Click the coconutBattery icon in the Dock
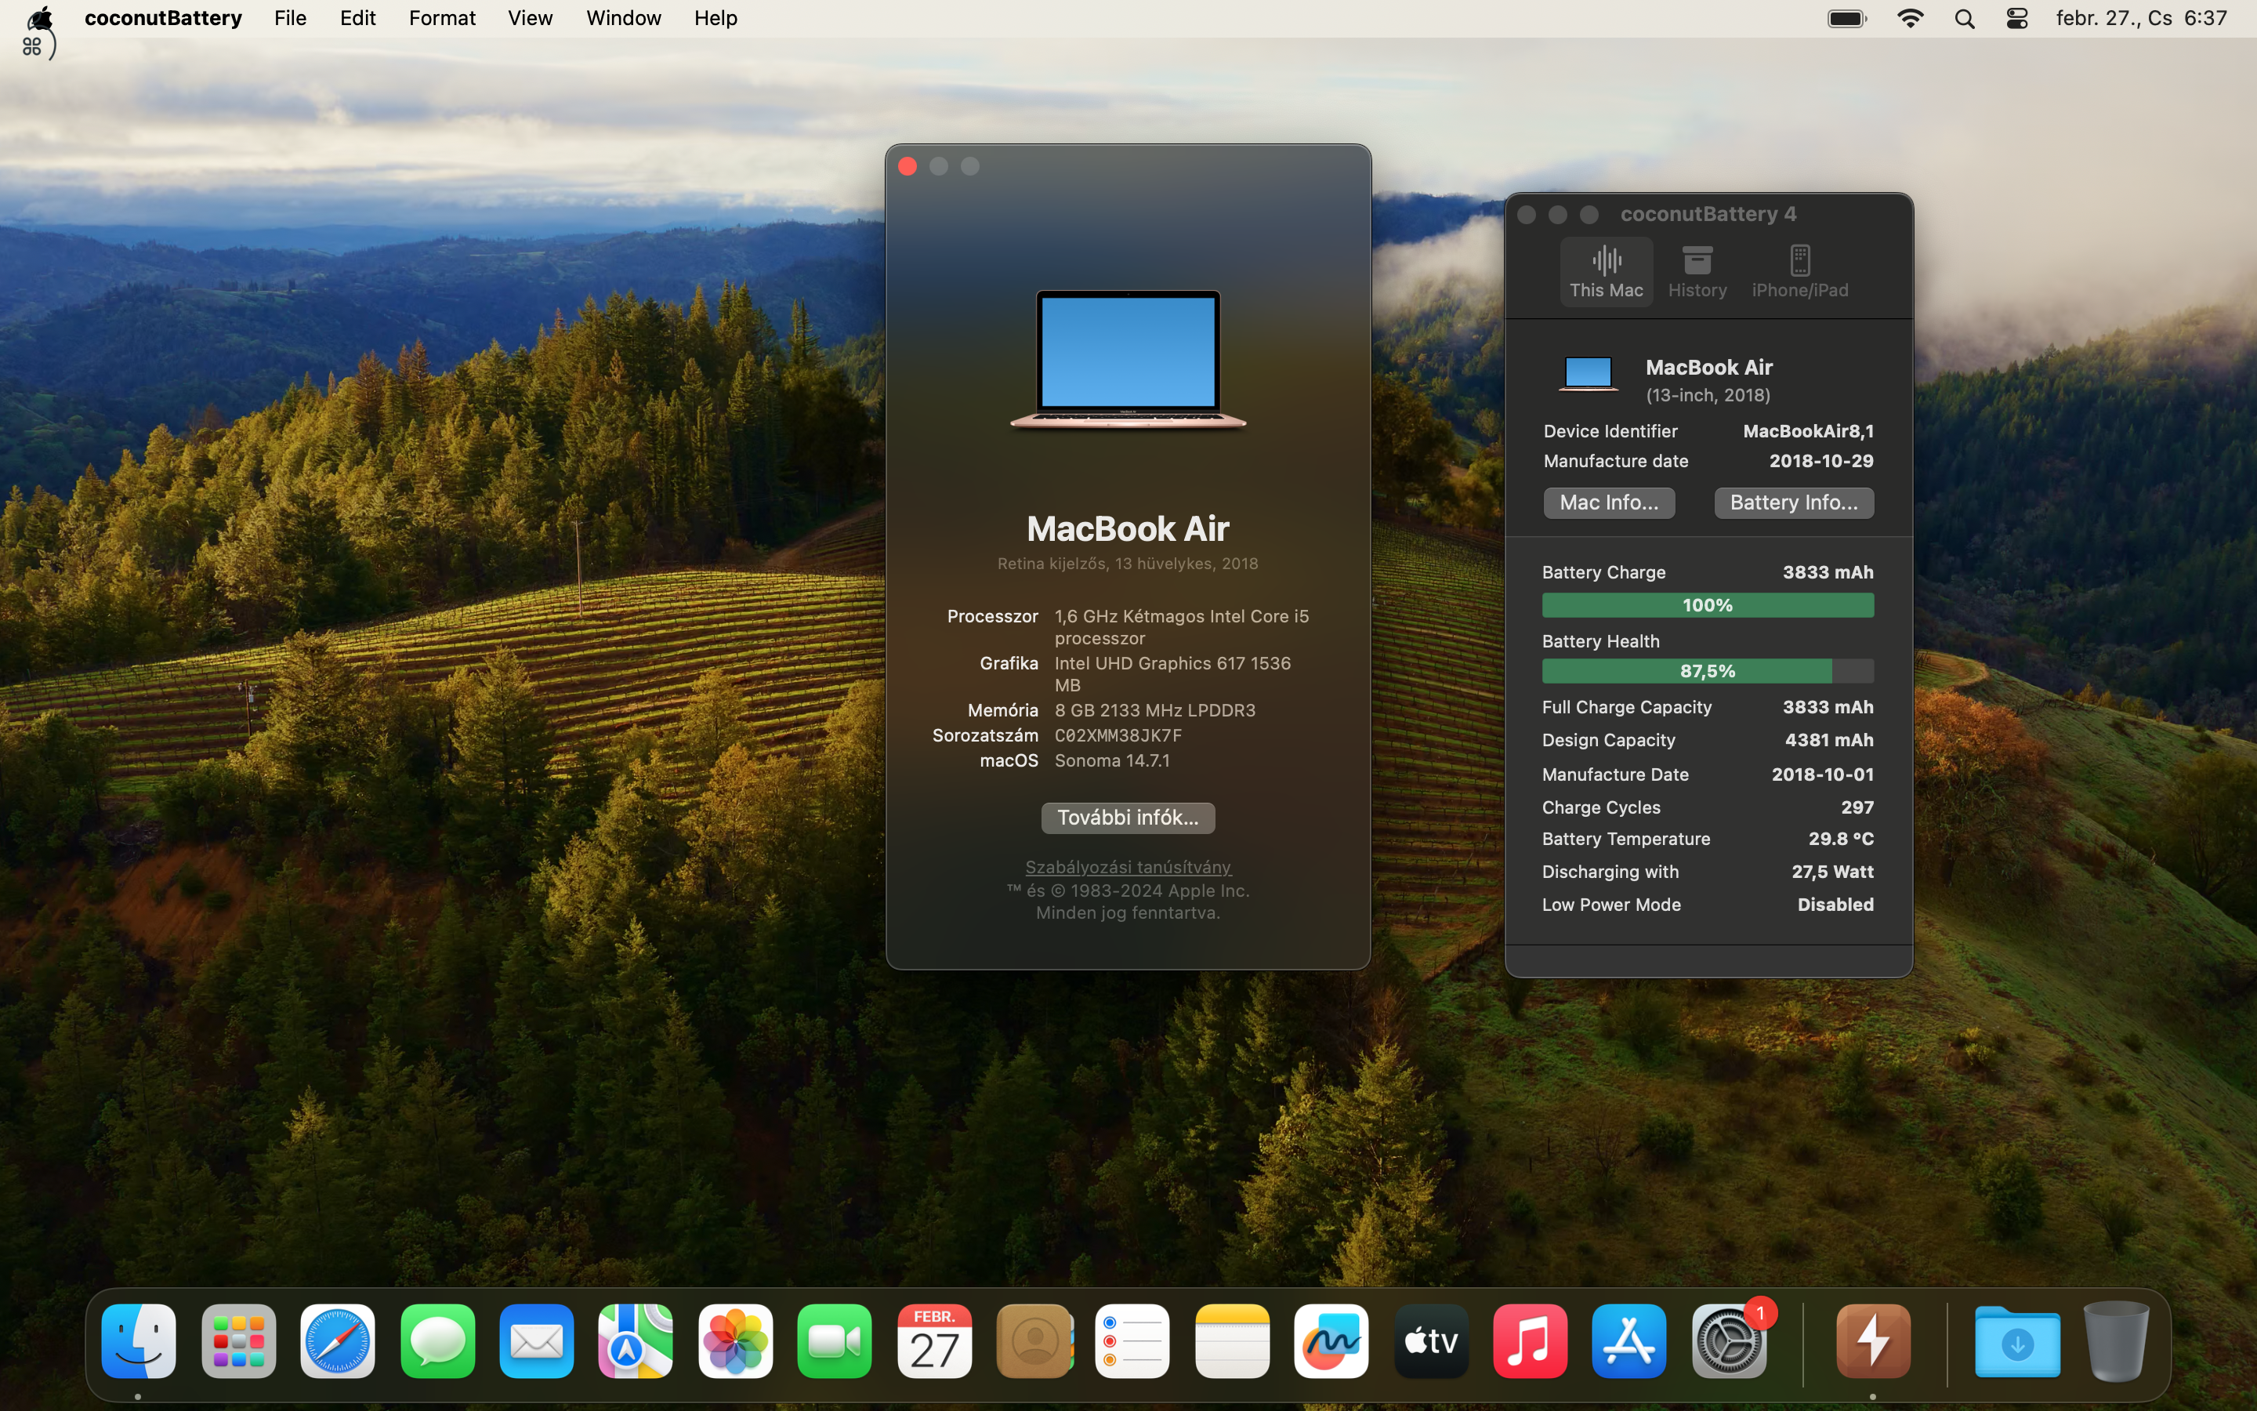The width and height of the screenshot is (2257, 1411). tap(1874, 1341)
